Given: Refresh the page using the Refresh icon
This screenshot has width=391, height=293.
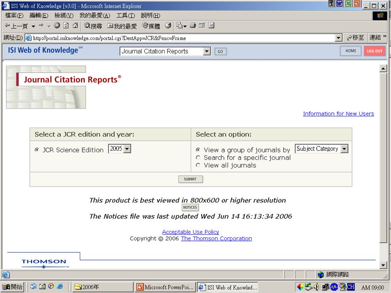Looking at the screenshot, I should click(66, 25).
